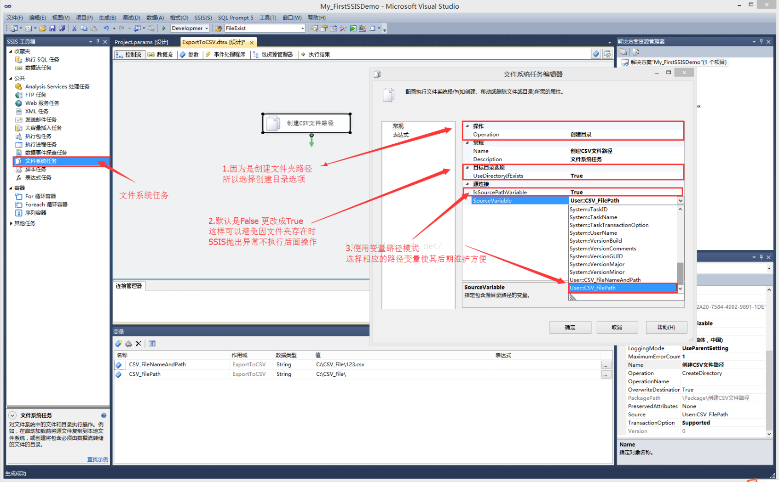Pin the SSIS Toolbox panel
This screenshot has height=482, width=779.
(x=98, y=42)
